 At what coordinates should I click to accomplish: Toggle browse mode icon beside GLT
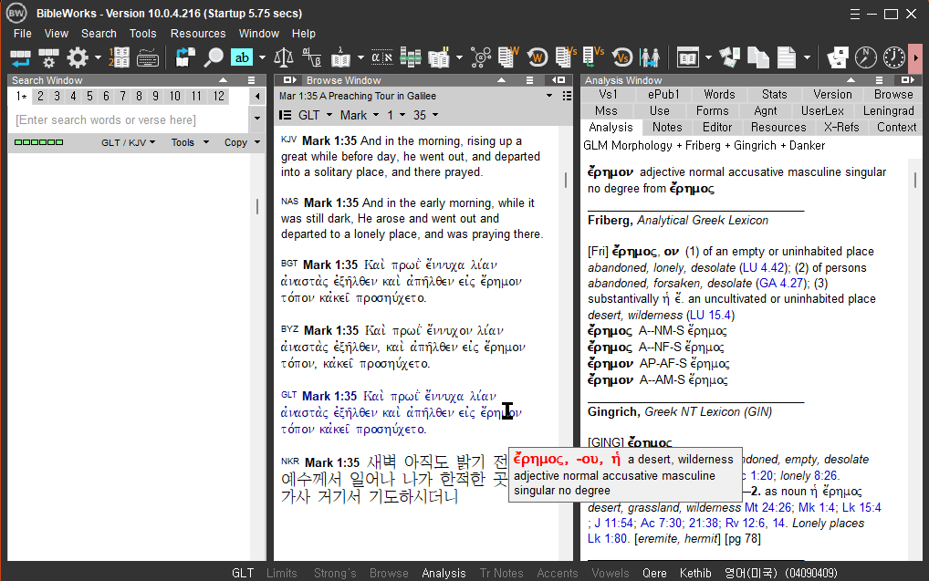[x=285, y=115]
